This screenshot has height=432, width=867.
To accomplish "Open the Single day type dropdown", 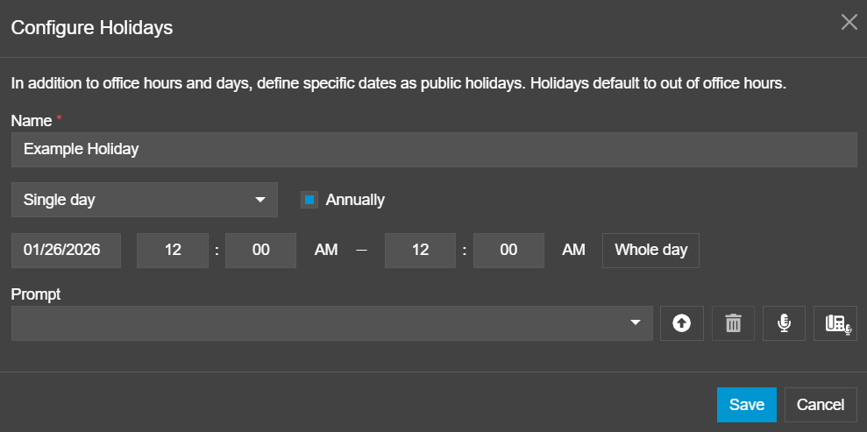I will tap(145, 200).
